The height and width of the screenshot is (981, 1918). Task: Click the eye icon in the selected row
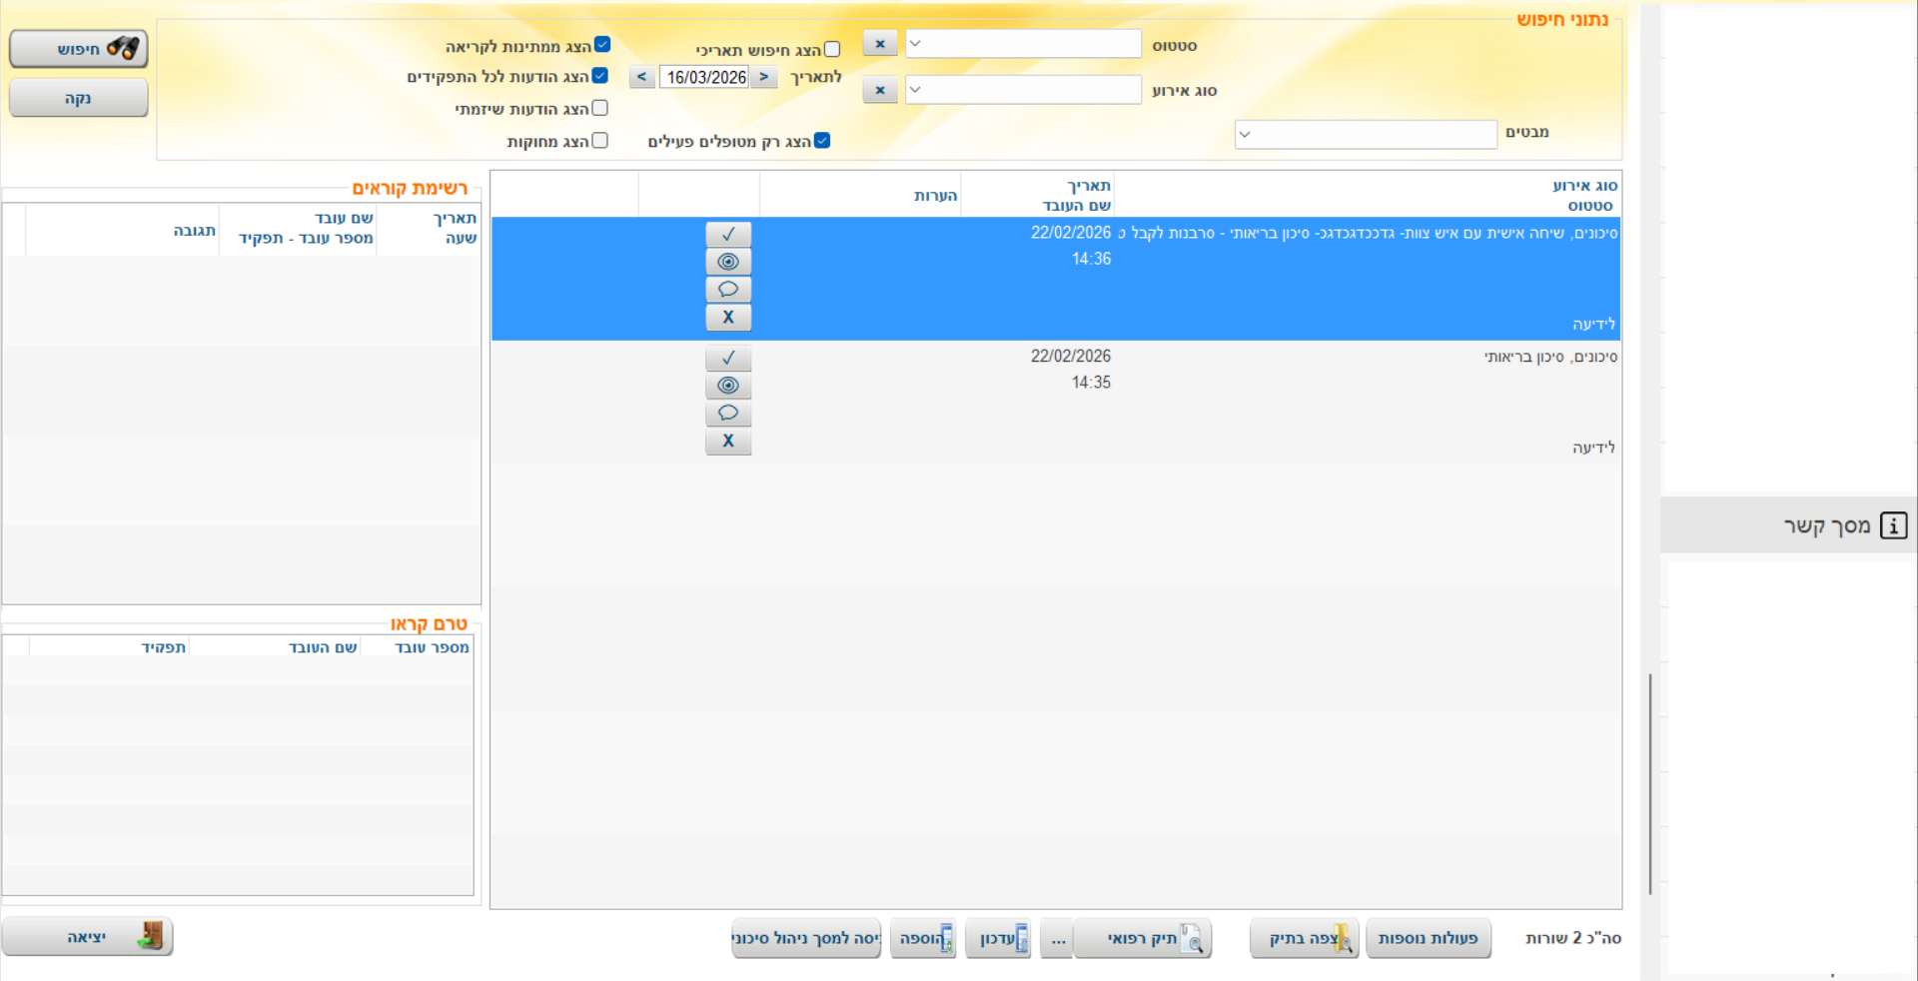coord(728,262)
